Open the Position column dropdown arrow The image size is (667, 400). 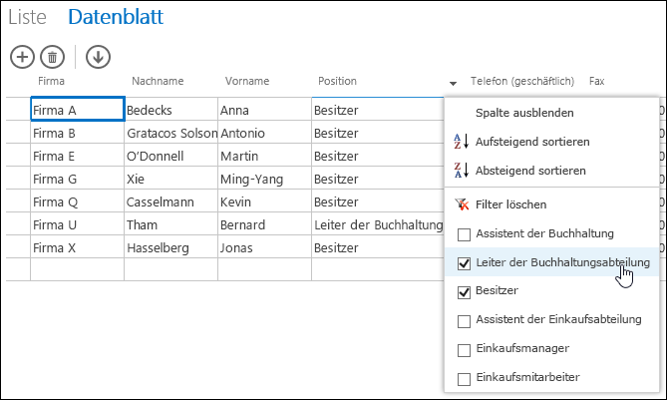pyautogui.click(x=453, y=84)
